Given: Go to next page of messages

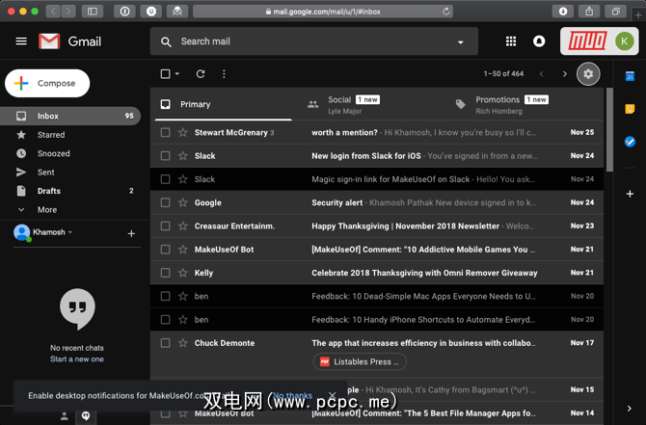Looking at the screenshot, I should click(x=564, y=73).
